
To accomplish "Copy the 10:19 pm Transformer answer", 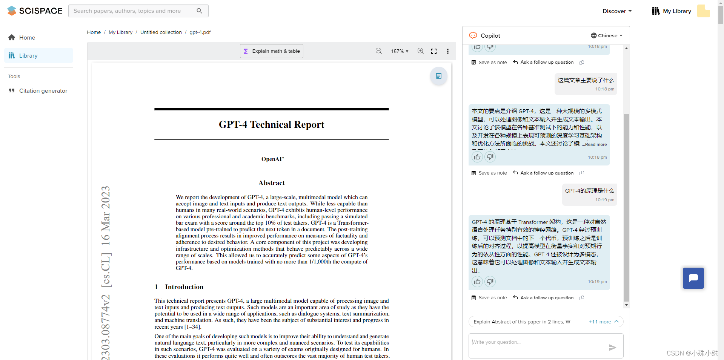I will tap(582, 298).
